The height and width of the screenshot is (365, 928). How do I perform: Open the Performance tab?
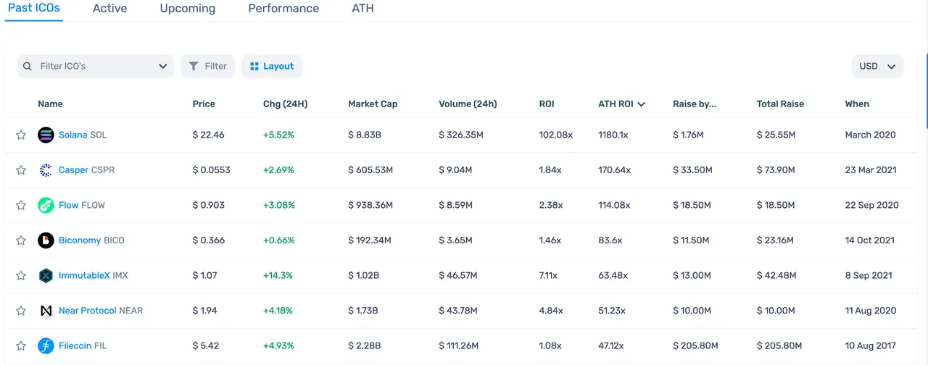click(x=283, y=8)
